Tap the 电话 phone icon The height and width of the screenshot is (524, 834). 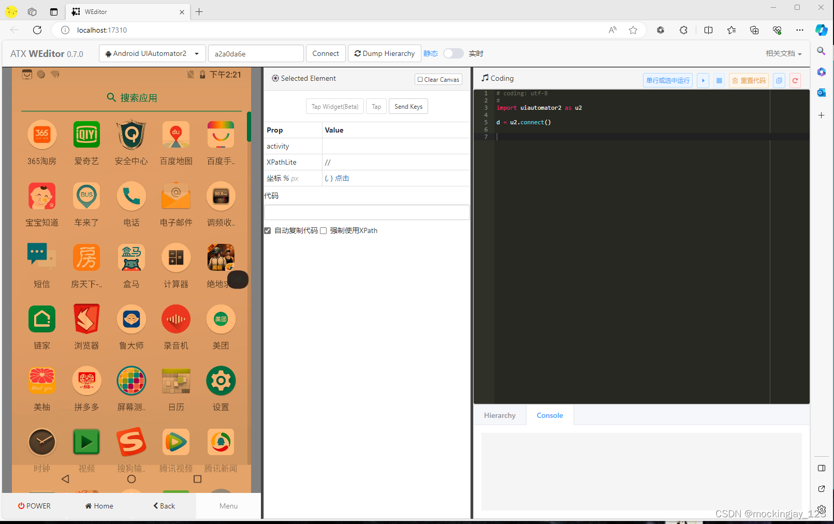[131, 196]
